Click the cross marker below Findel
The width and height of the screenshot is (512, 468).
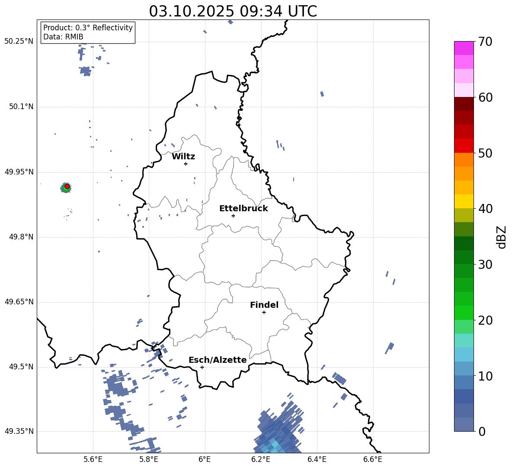click(264, 313)
